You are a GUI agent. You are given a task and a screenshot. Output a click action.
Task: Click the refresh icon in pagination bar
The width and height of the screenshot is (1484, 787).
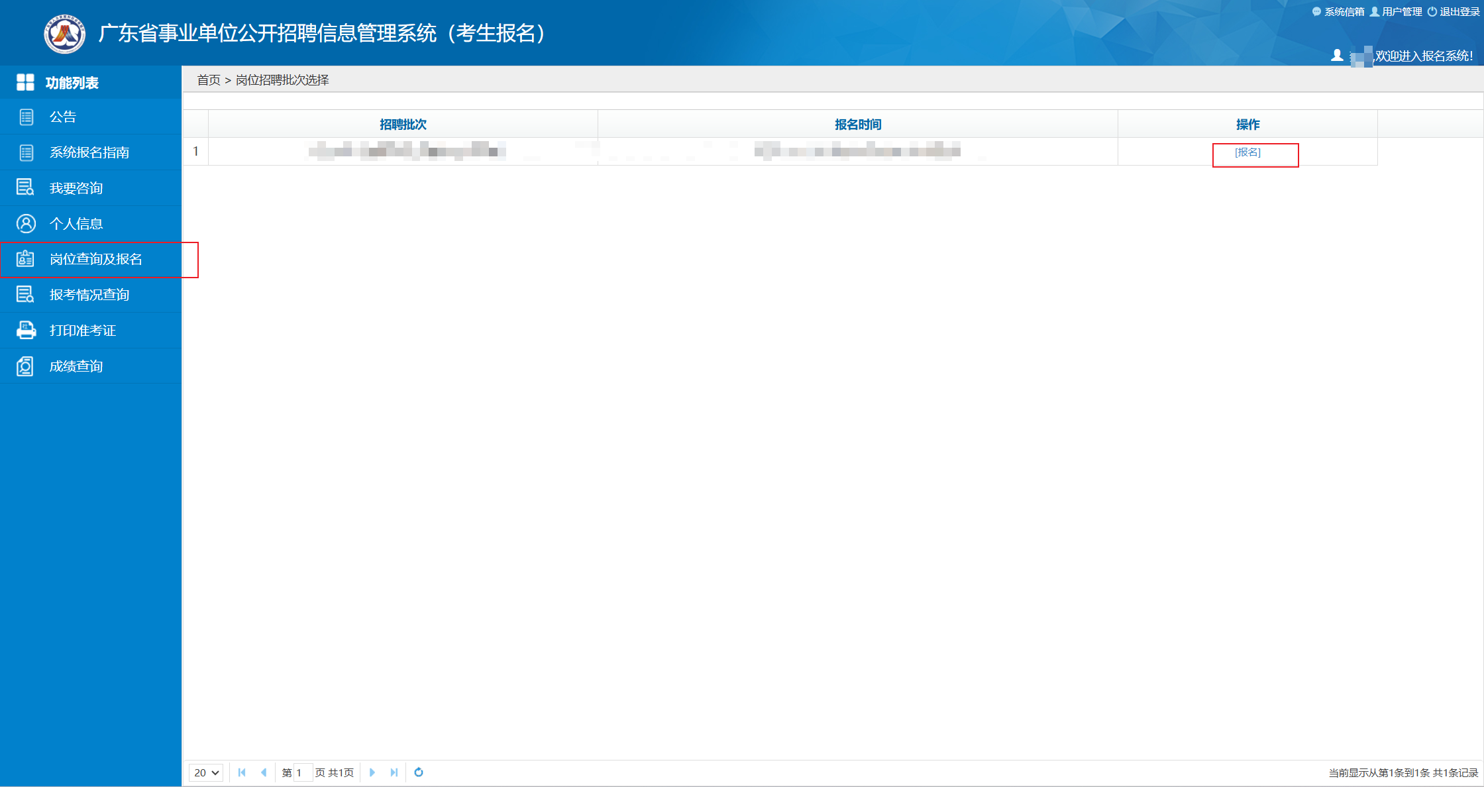pyautogui.click(x=419, y=772)
